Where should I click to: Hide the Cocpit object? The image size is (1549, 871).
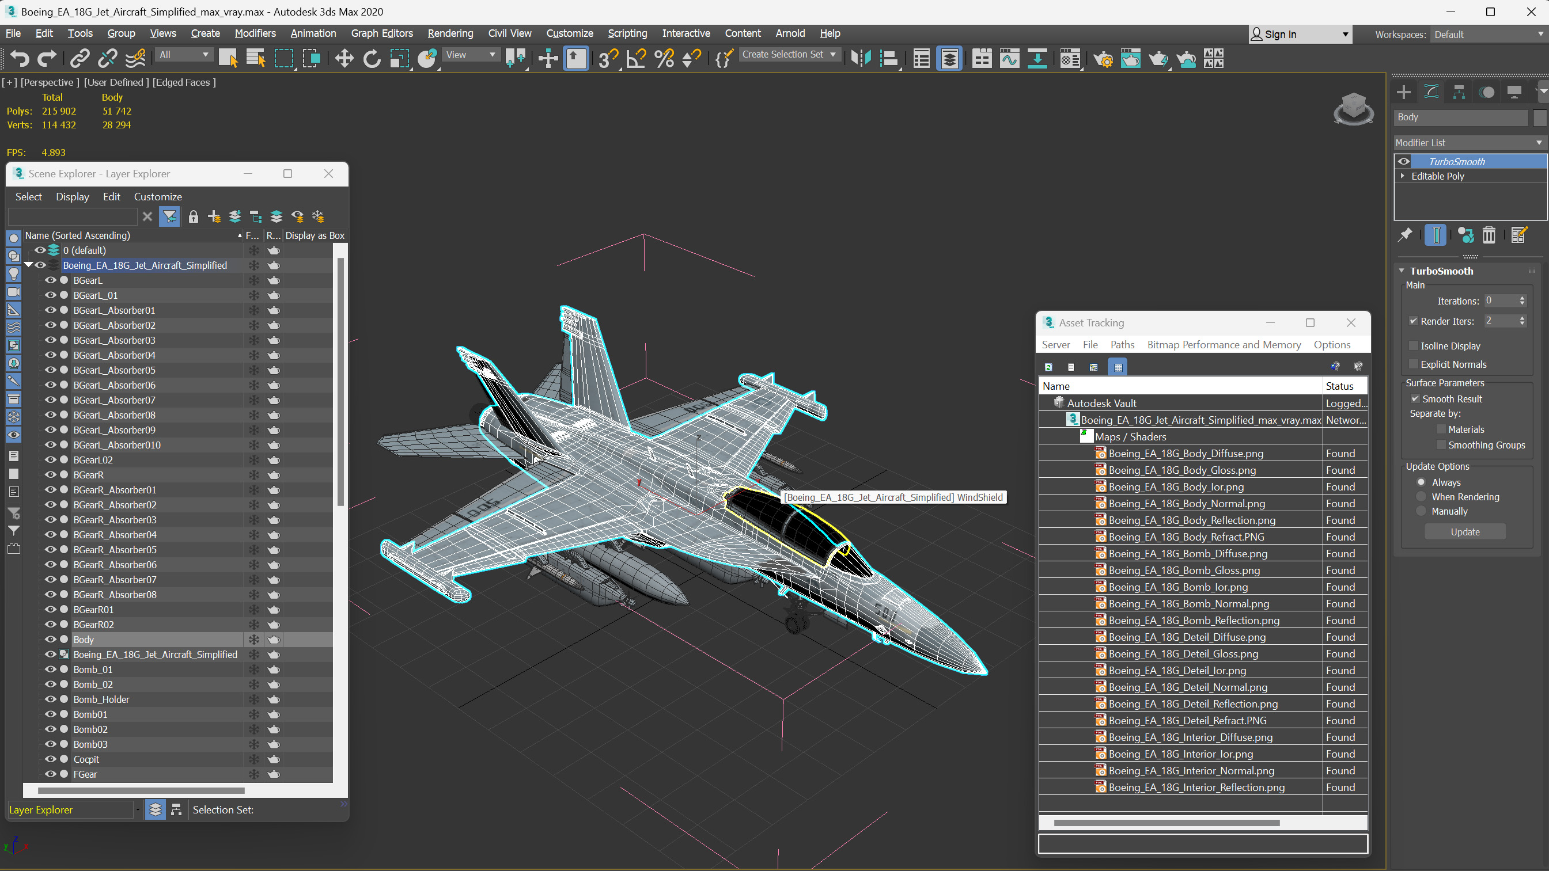point(51,759)
